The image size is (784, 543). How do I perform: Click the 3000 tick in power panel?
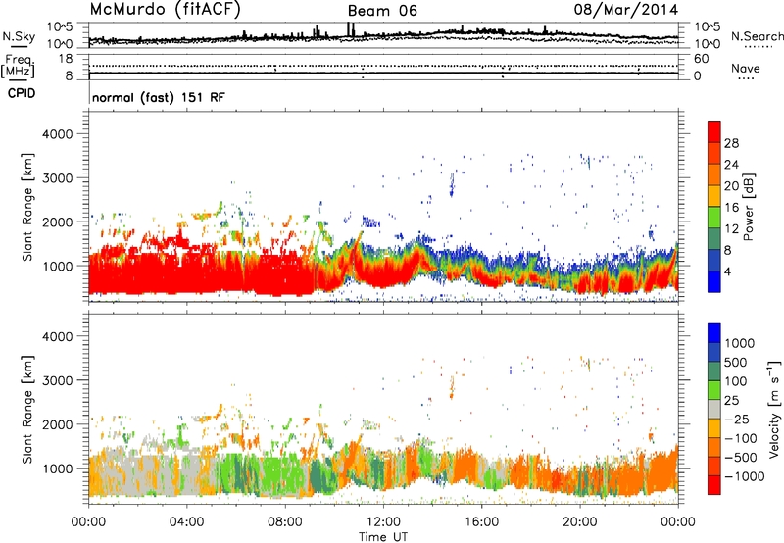[57, 178]
